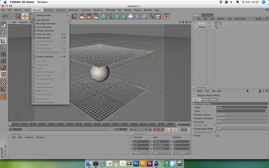Viewport: 269px width, 168px height.
Task: Open the Visible in Renderer dropdown
Action: pos(242,118)
